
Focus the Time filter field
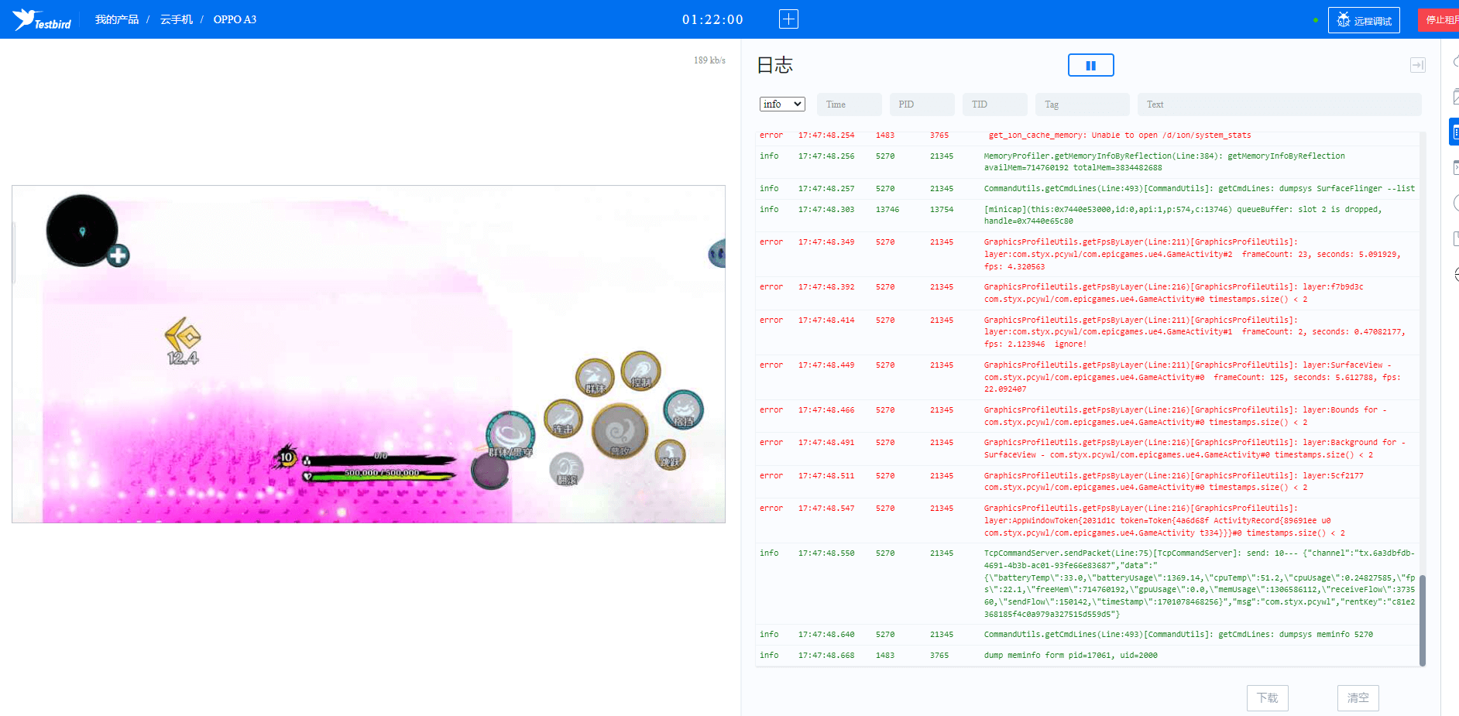[849, 104]
